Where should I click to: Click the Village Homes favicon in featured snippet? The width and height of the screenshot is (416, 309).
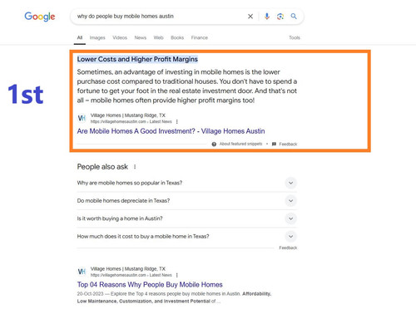pos(82,118)
